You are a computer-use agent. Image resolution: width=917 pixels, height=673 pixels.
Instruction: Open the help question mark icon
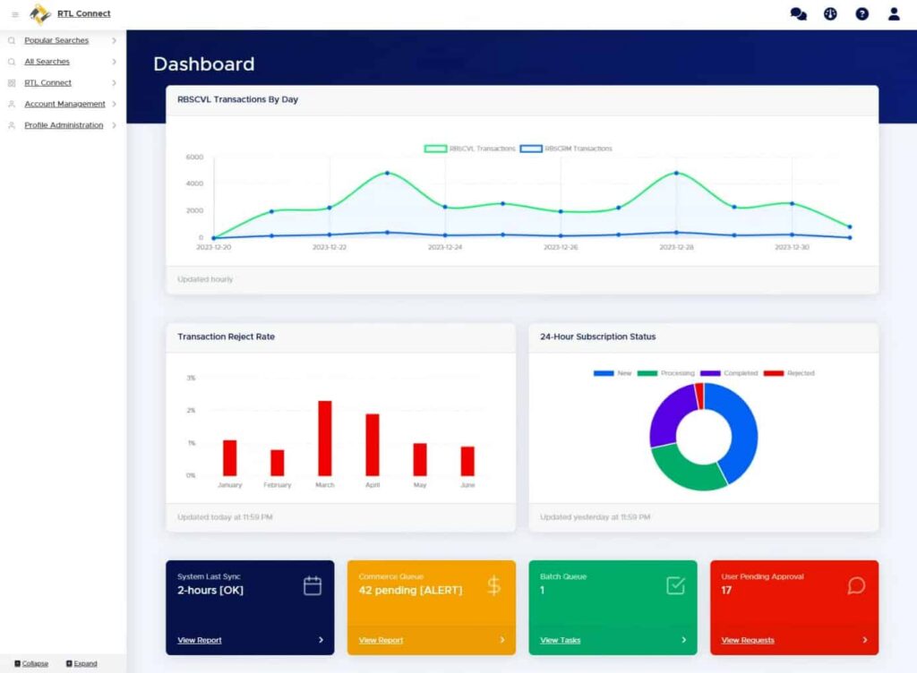[862, 13]
